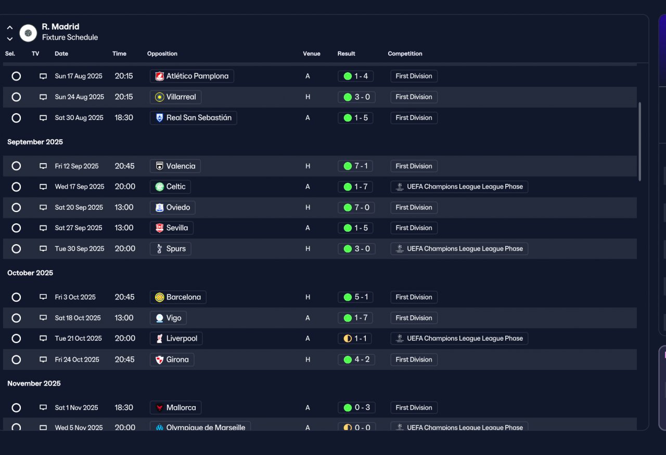The width and height of the screenshot is (666, 455).
Task: Click the Result column header
Action: tap(346, 54)
